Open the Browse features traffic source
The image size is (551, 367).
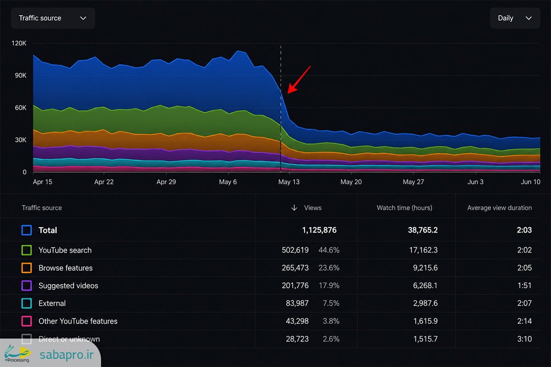click(x=66, y=268)
